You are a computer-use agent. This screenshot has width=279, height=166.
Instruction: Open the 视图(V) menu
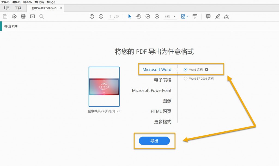tap(28, 2)
